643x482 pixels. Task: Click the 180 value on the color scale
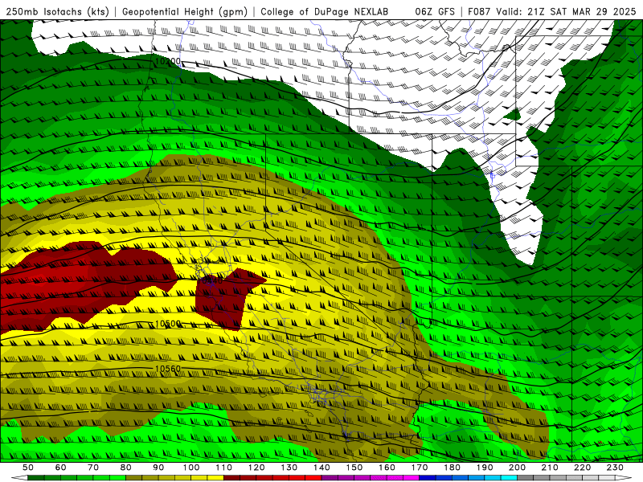pyautogui.click(x=452, y=468)
